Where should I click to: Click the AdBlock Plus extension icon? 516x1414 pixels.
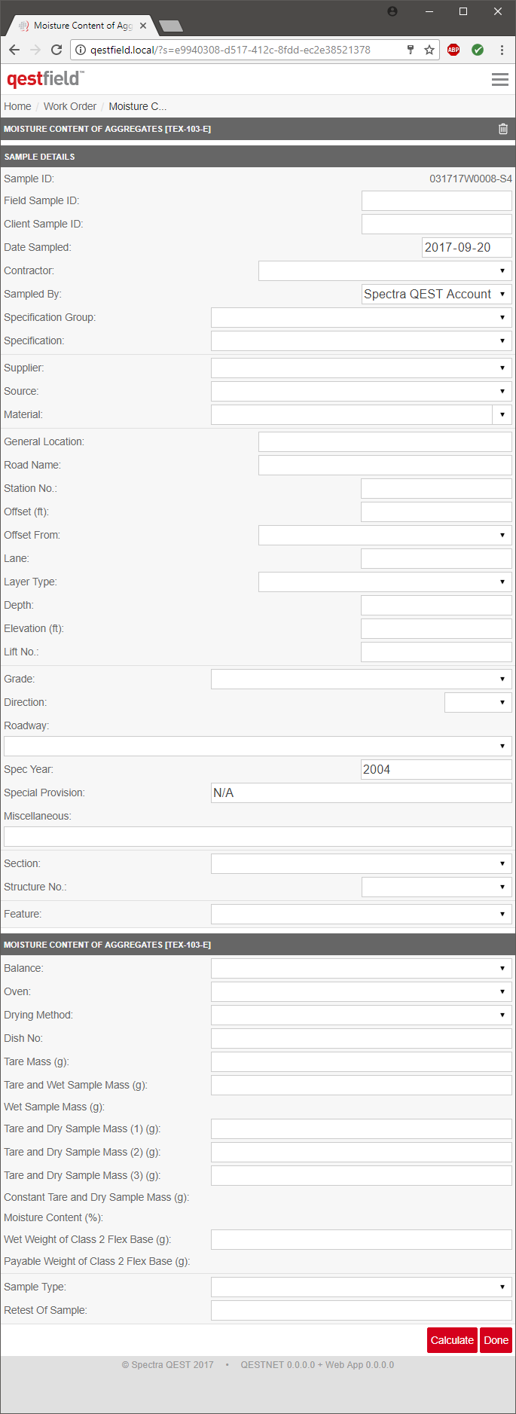[x=453, y=50]
